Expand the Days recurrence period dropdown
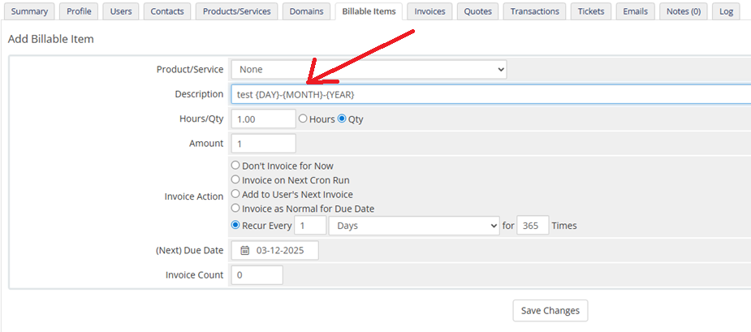 click(413, 226)
